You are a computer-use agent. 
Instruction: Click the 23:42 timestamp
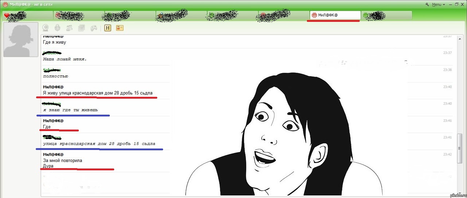coord(447,154)
